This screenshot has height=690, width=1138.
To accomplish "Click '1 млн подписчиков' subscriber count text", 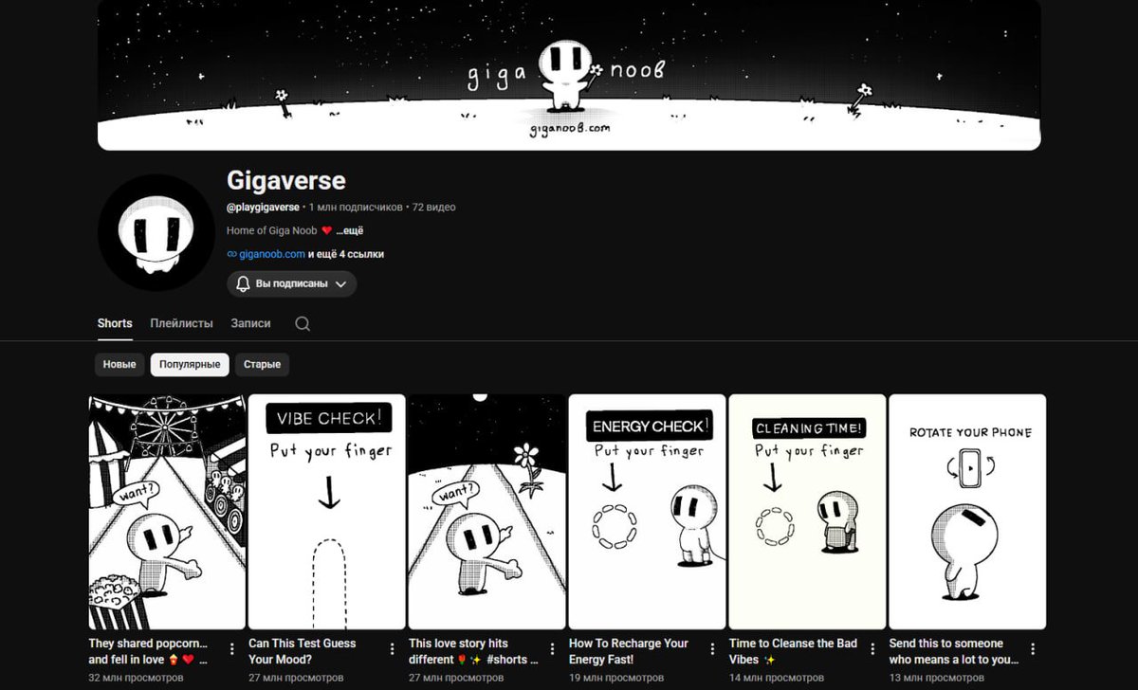I will (355, 207).
